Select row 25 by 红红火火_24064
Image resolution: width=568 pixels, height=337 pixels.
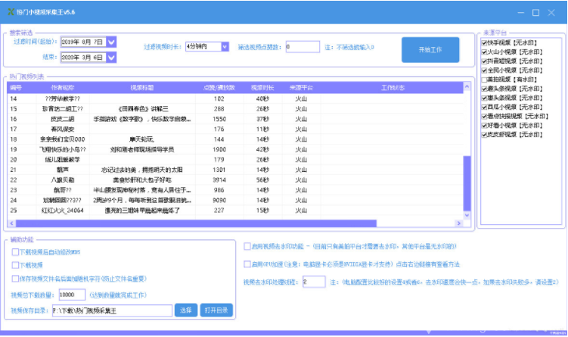235,211
